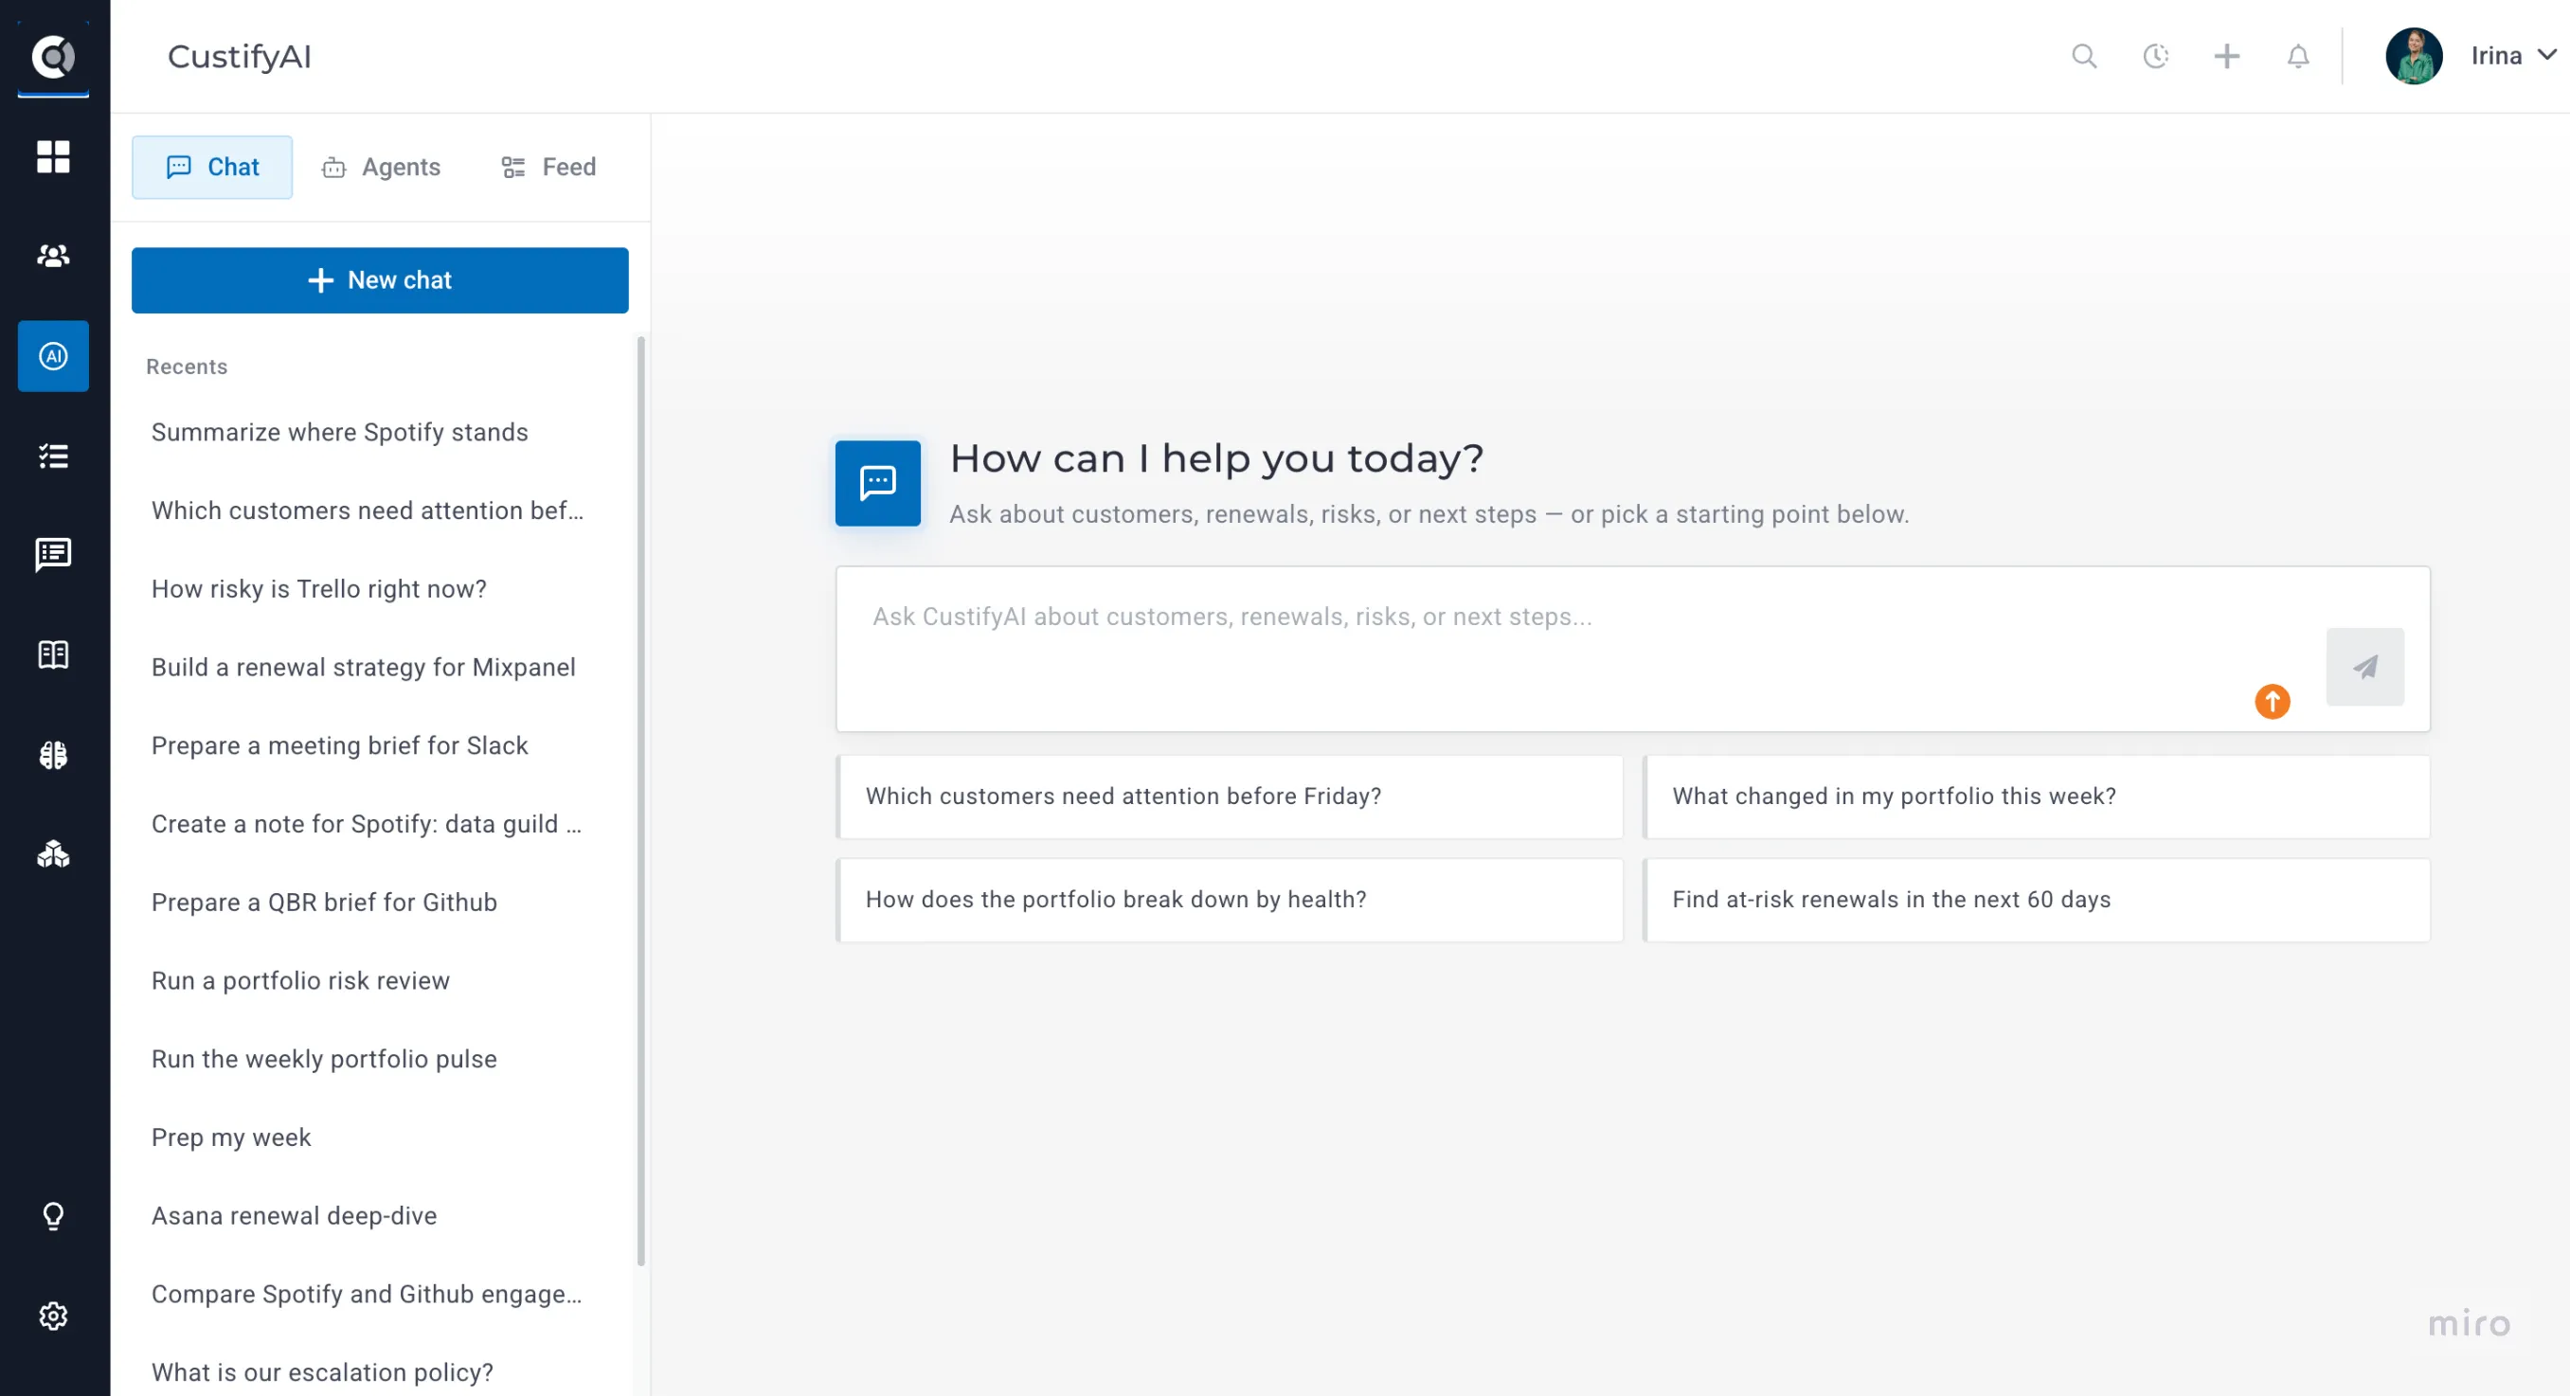Screen dimensions: 2570x1396
Task: Click 'How does the portfolio break down by health?'
Action: click(x=1231, y=900)
